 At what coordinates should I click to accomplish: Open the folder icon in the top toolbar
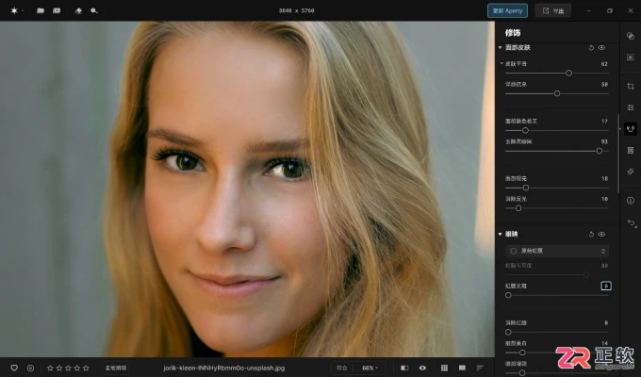pyautogui.click(x=40, y=10)
